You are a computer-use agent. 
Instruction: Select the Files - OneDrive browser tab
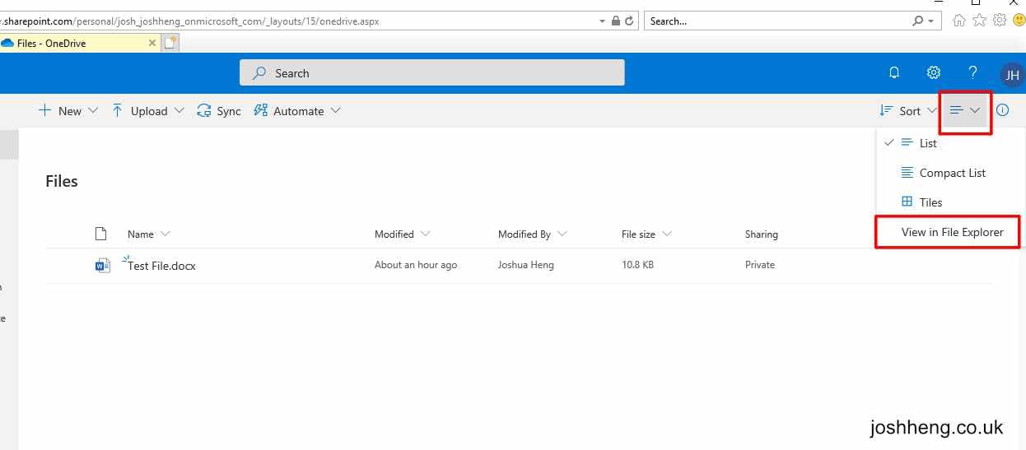click(x=79, y=43)
